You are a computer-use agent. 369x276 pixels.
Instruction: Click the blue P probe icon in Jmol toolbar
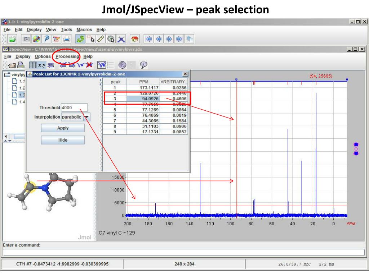click(x=46, y=39)
